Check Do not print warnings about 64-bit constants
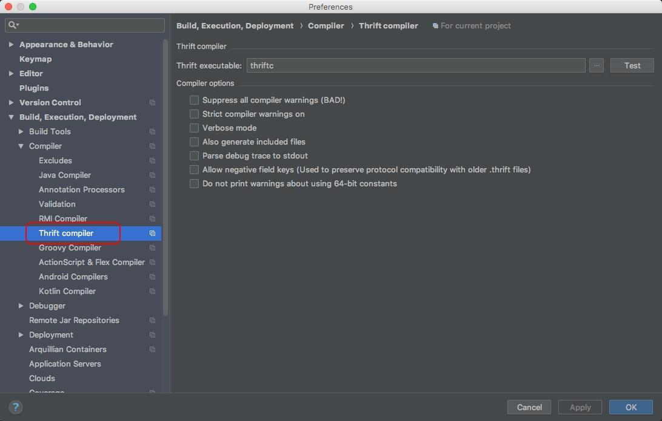662x421 pixels. (194, 183)
